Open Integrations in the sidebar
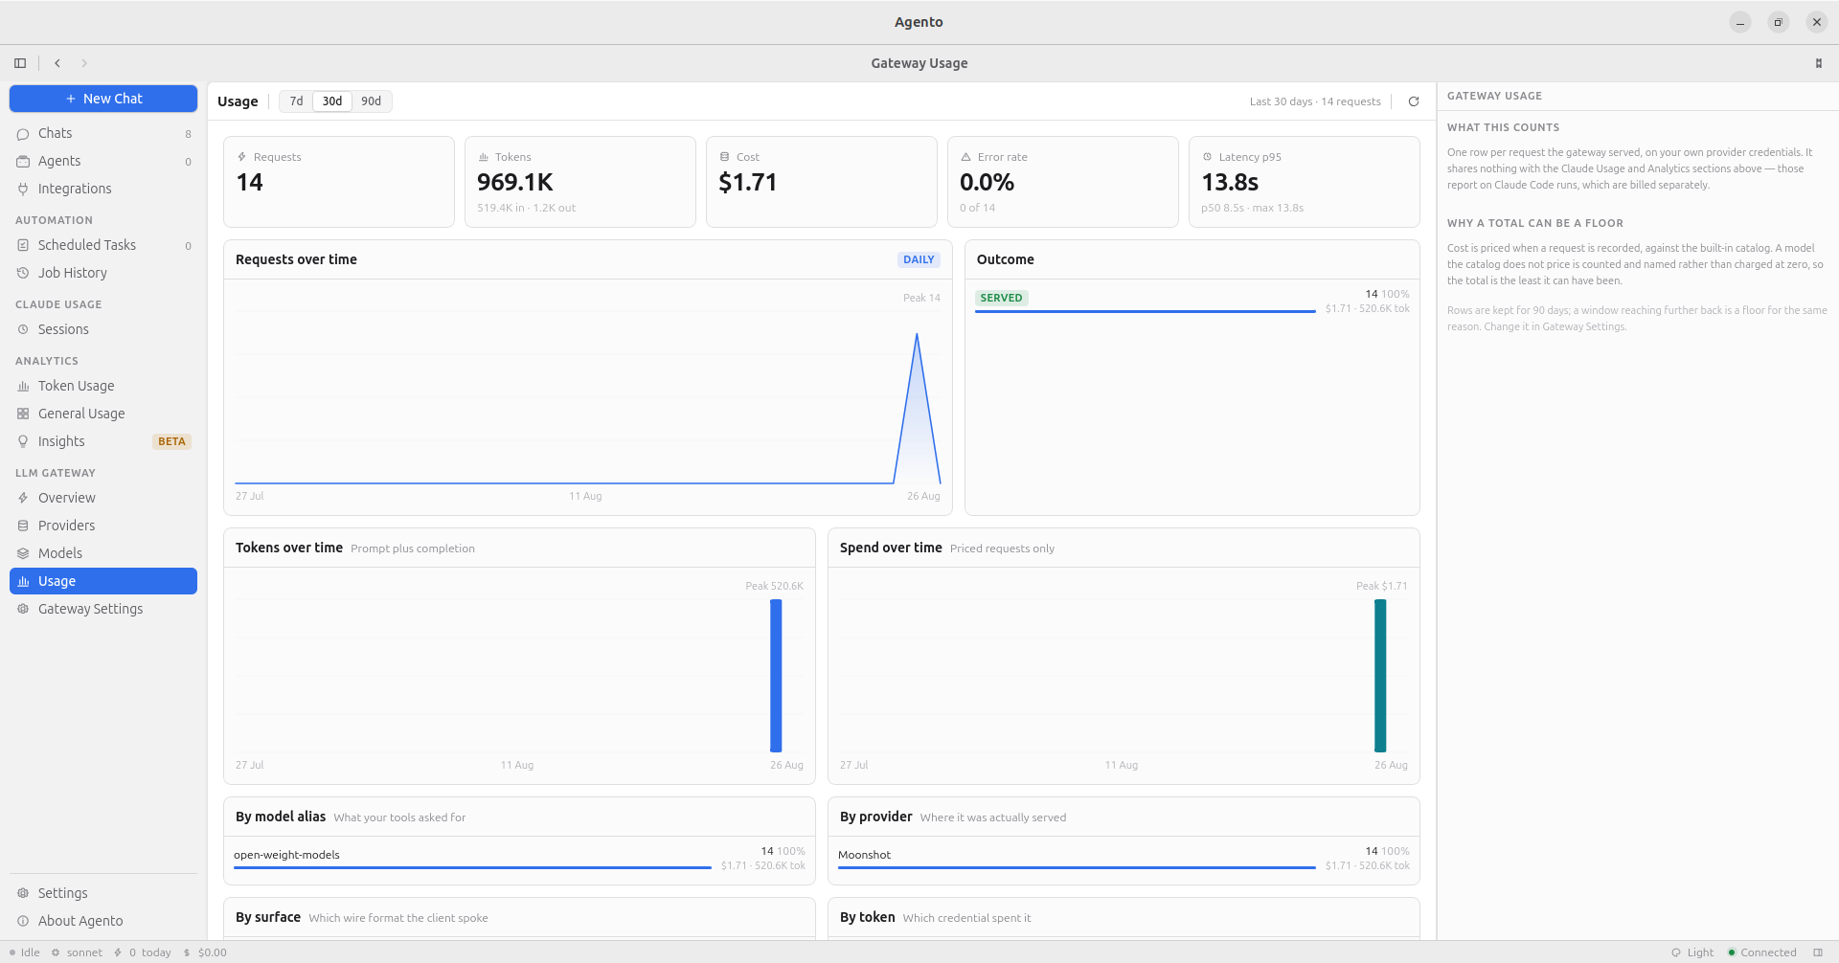This screenshot has width=1839, height=963. point(103,189)
